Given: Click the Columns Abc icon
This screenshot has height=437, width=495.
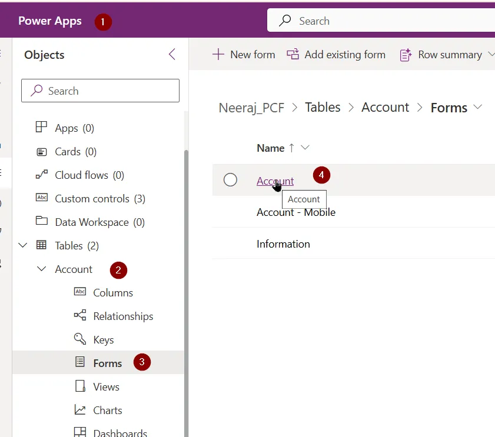Looking at the screenshot, I should click(x=80, y=291).
